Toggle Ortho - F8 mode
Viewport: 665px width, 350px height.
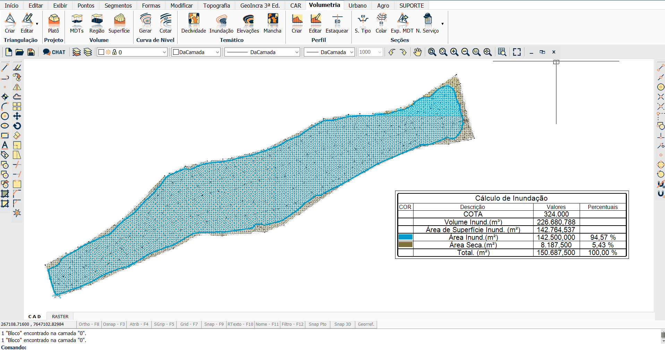tap(89, 324)
